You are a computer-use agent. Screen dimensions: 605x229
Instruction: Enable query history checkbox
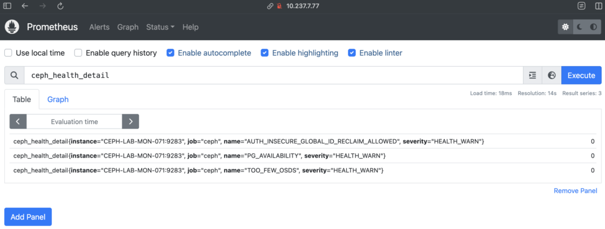coord(79,53)
